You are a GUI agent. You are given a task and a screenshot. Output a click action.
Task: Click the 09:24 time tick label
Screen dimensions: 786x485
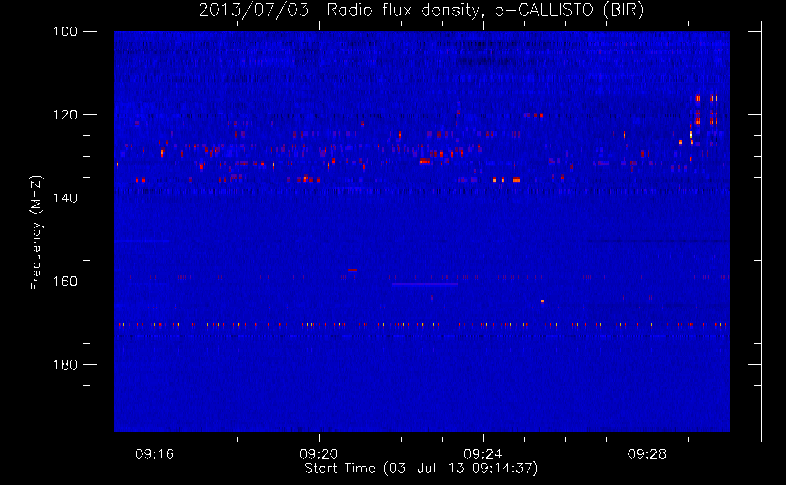point(482,454)
